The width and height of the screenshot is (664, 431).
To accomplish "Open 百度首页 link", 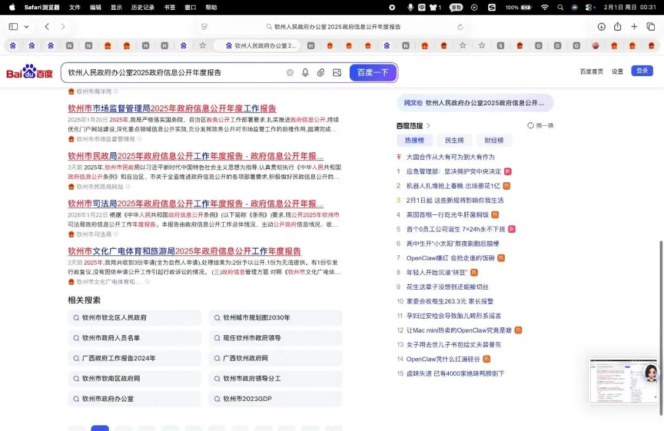I will (x=591, y=71).
